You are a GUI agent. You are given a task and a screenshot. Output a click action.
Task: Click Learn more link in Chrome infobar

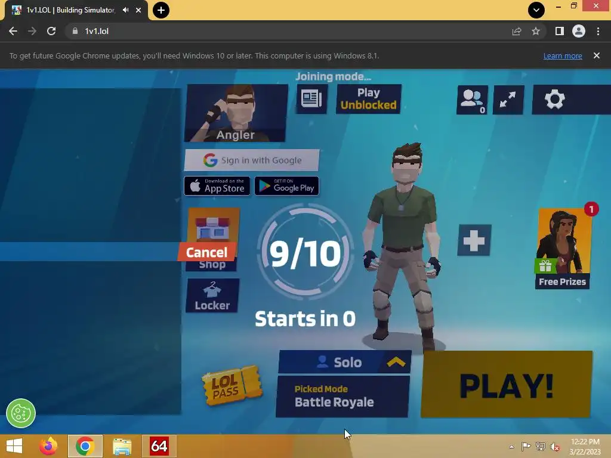pos(563,55)
